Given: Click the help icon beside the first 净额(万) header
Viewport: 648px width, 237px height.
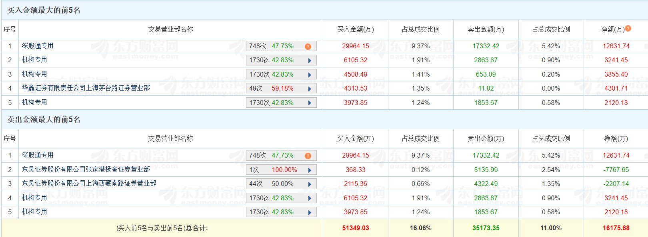Looking at the screenshot, I should (x=628, y=28).
